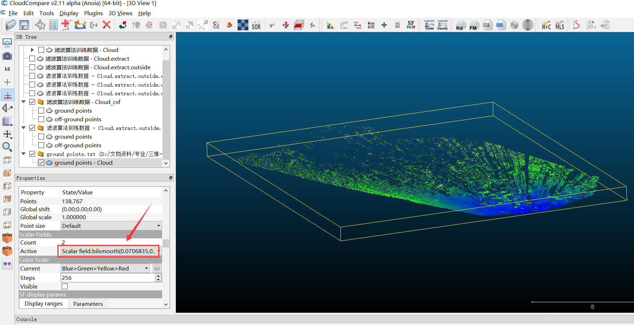Float the DB Tree panel
The height and width of the screenshot is (325, 634).
[171, 37]
